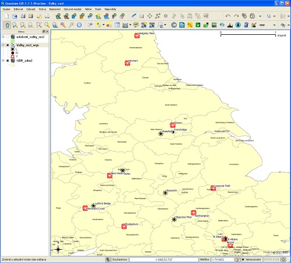This screenshot has width=291, height=263.
Task: Expand the overflow chevron after the undo group
Action: click(260, 16)
